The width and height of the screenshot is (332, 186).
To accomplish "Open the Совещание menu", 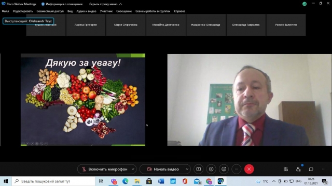I will [x=124, y=11].
